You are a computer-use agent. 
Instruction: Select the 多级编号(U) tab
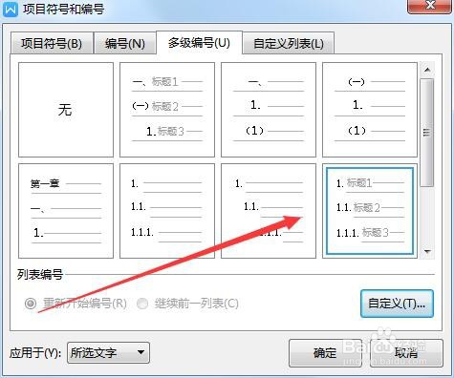pyautogui.click(x=199, y=42)
